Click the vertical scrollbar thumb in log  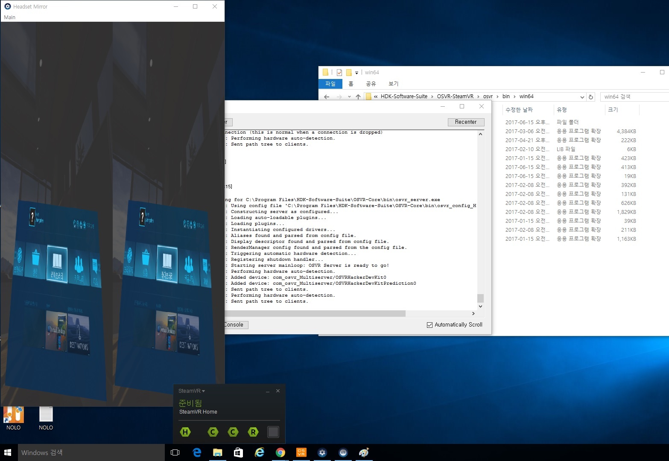(480, 298)
